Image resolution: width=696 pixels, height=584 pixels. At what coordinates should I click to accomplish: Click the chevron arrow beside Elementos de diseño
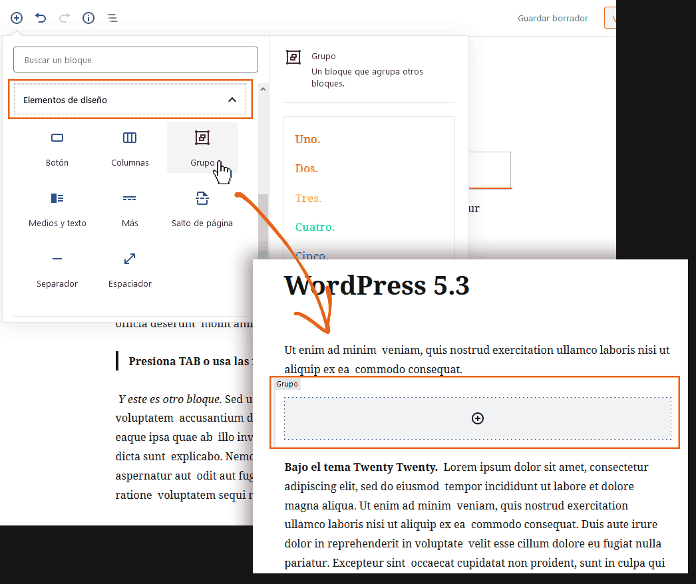point(232,100)
